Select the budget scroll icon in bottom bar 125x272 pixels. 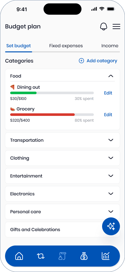(x=62, y=256)
